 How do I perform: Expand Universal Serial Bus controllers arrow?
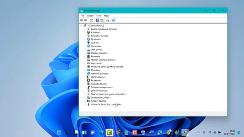coord(85,104)
